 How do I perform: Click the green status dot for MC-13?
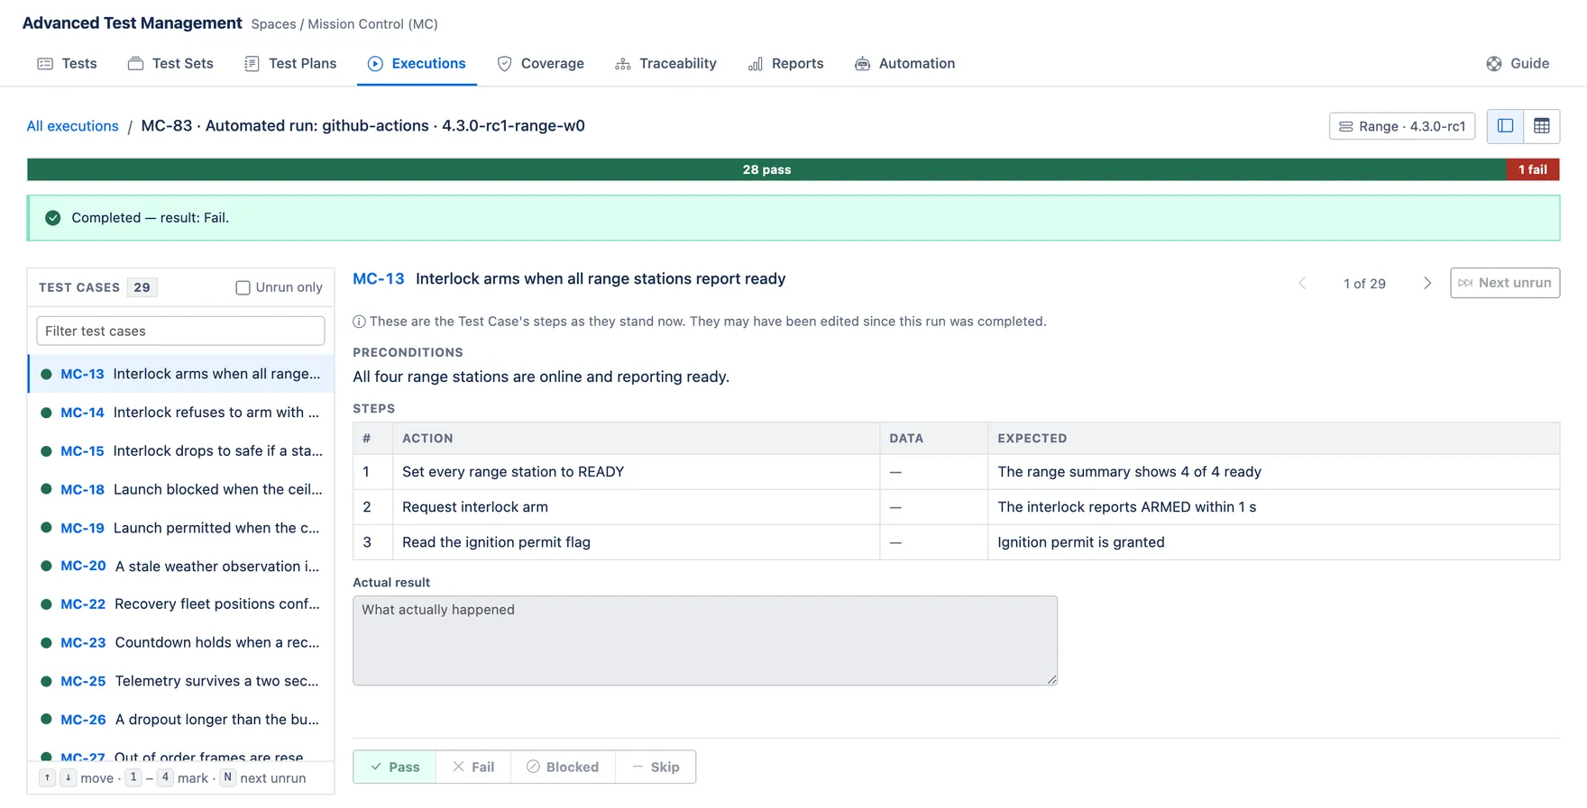[x=46, y=374]
